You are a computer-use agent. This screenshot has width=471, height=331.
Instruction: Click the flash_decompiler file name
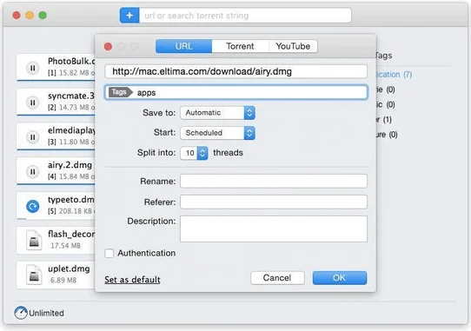point(71,234)
